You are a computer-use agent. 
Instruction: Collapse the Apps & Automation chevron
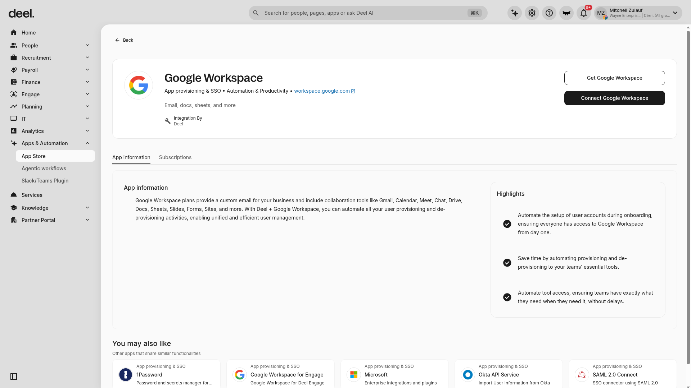[87, 143]
